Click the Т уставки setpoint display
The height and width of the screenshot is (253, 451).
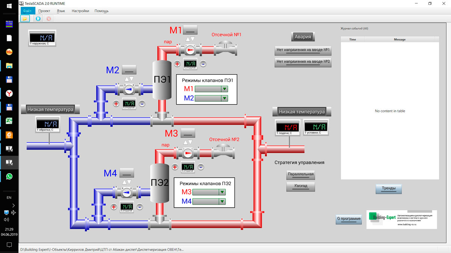click(316, 127)
